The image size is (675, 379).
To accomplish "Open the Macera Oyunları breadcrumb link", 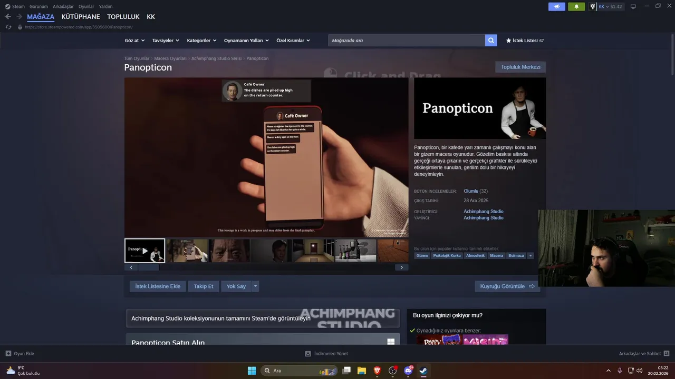I will 170,58.
